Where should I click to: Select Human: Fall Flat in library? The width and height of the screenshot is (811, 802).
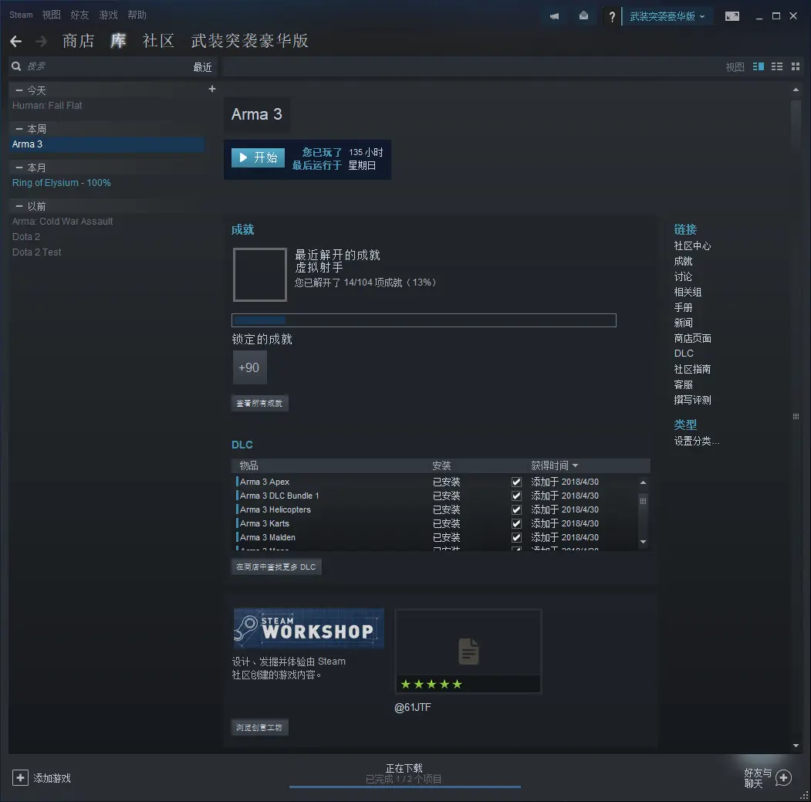(x=47, y=106)
